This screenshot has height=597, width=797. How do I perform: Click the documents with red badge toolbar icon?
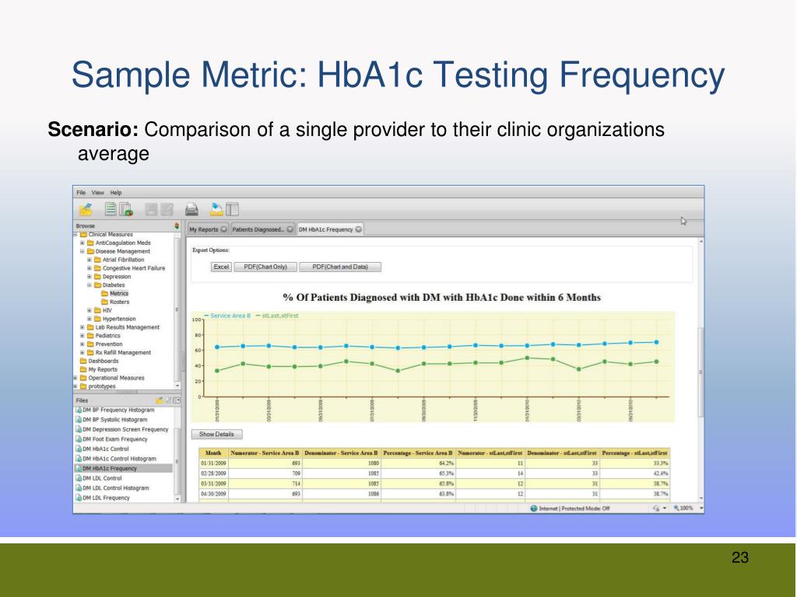[x=126, y=209]
